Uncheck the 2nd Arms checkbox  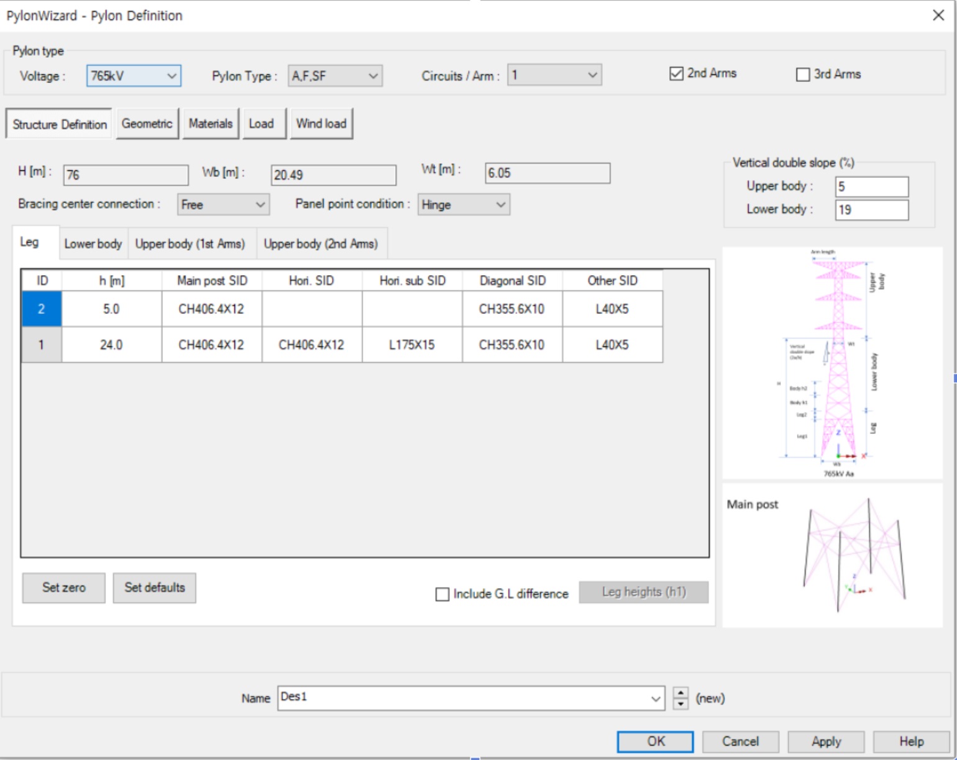[676, 74]
